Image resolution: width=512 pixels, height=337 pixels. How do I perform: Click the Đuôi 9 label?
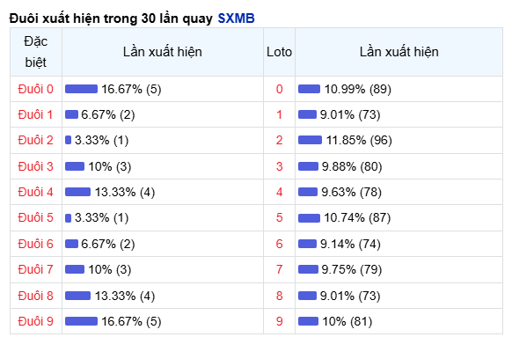tap(35, 321)
